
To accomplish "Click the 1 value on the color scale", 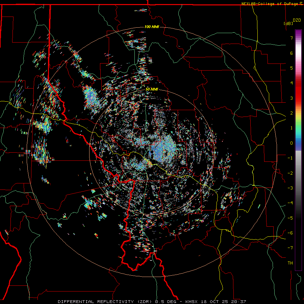I will point(292,128).
